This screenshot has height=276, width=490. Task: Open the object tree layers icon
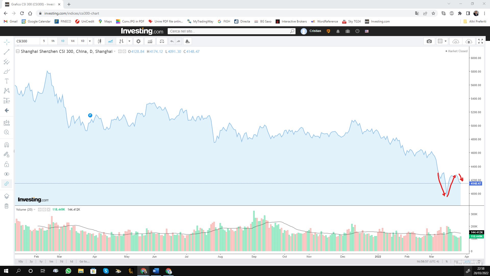click(x=7, y=196)
